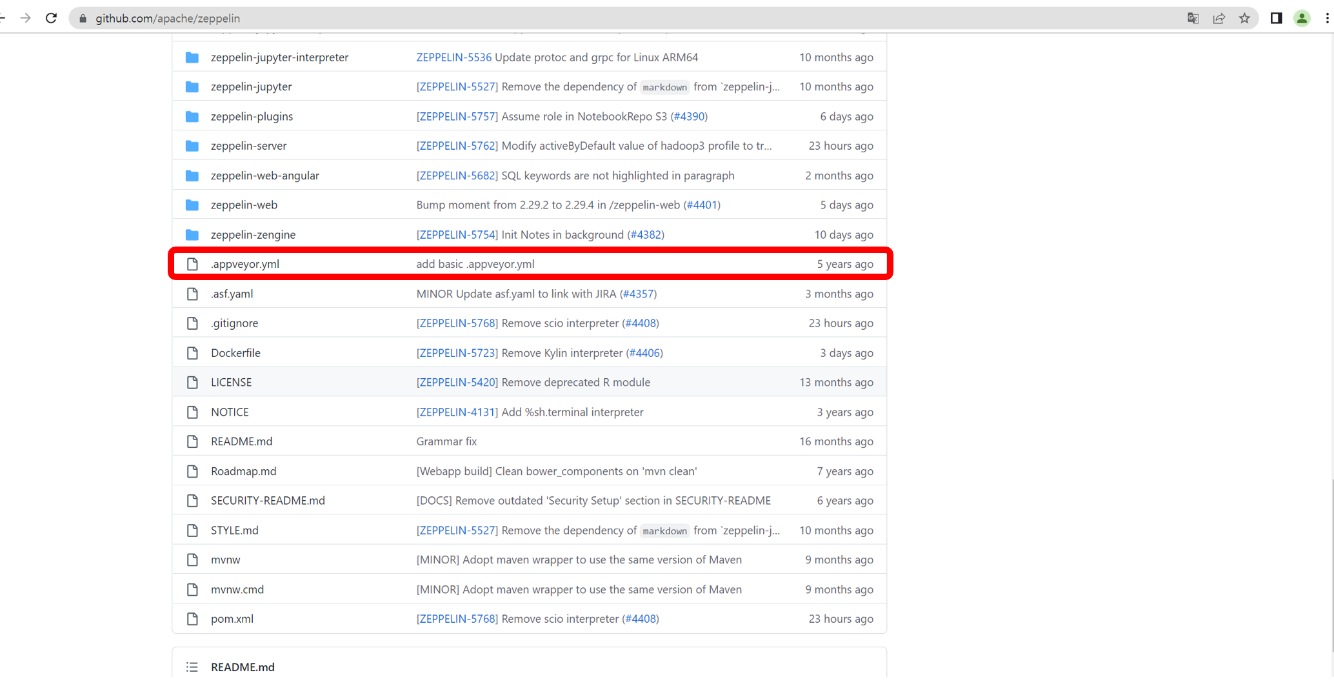Open the mvnw file
The height and width of the screenshot is (688, 1334).
[x=225, y=560]
